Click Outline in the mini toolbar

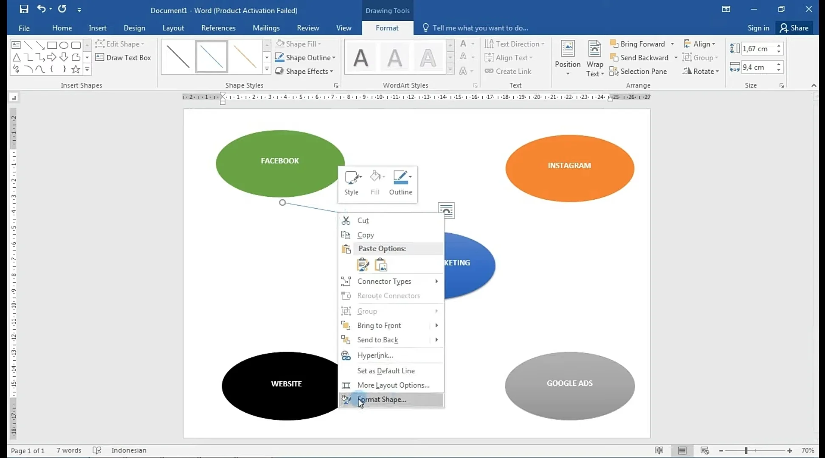[x=400, y=183]
